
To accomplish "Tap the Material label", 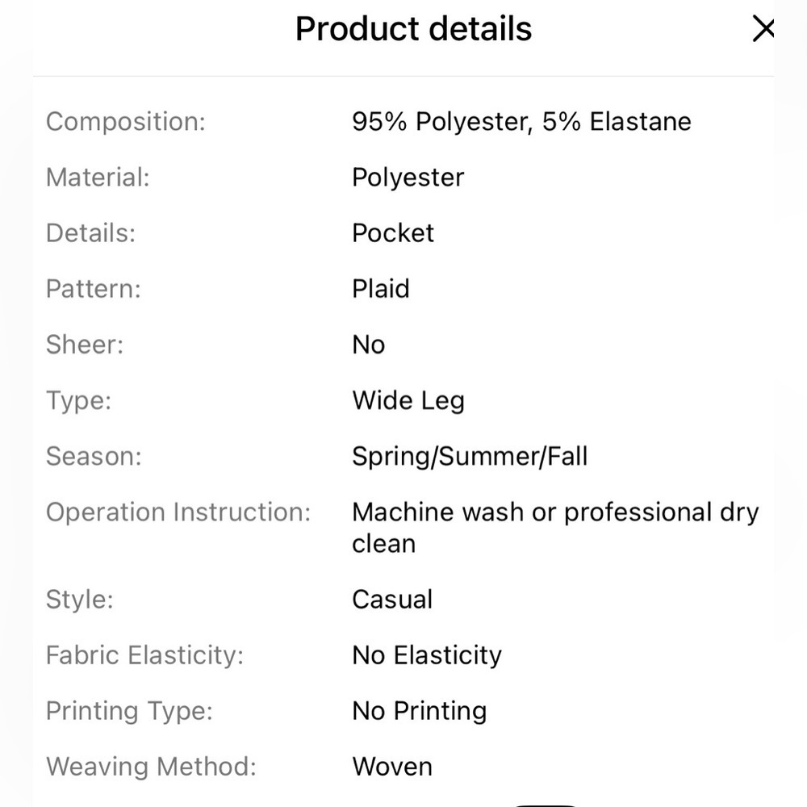I will click(x=98, y=178).
